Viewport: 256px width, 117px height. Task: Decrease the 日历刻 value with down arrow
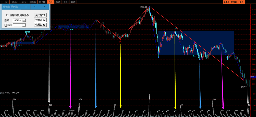24,26
